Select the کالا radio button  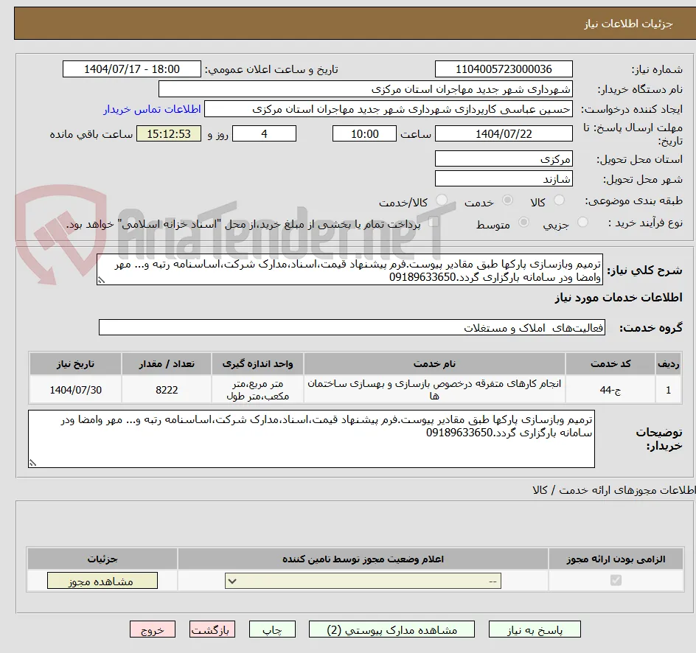[x=560, y=200]
